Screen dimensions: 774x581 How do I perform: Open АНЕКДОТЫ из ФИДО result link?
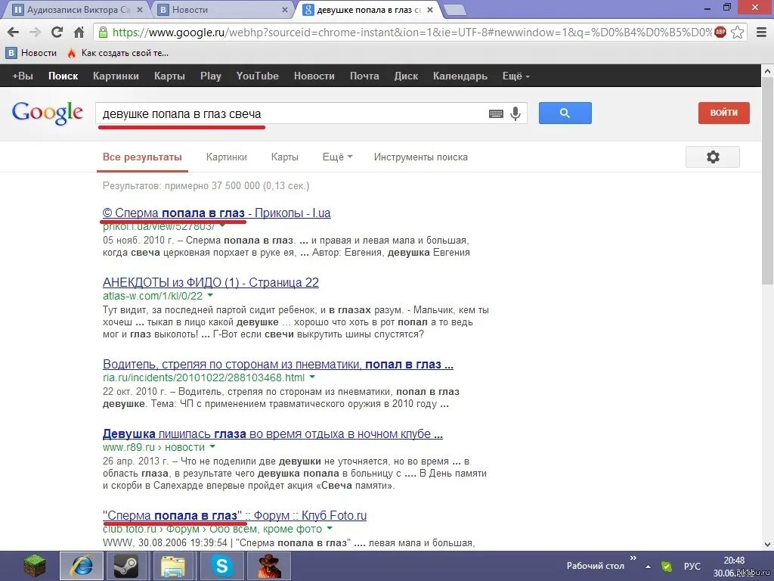tap(211, 283)
